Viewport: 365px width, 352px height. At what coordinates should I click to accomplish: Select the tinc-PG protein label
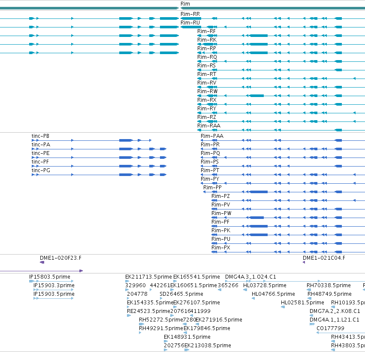(x=41, y=170)
